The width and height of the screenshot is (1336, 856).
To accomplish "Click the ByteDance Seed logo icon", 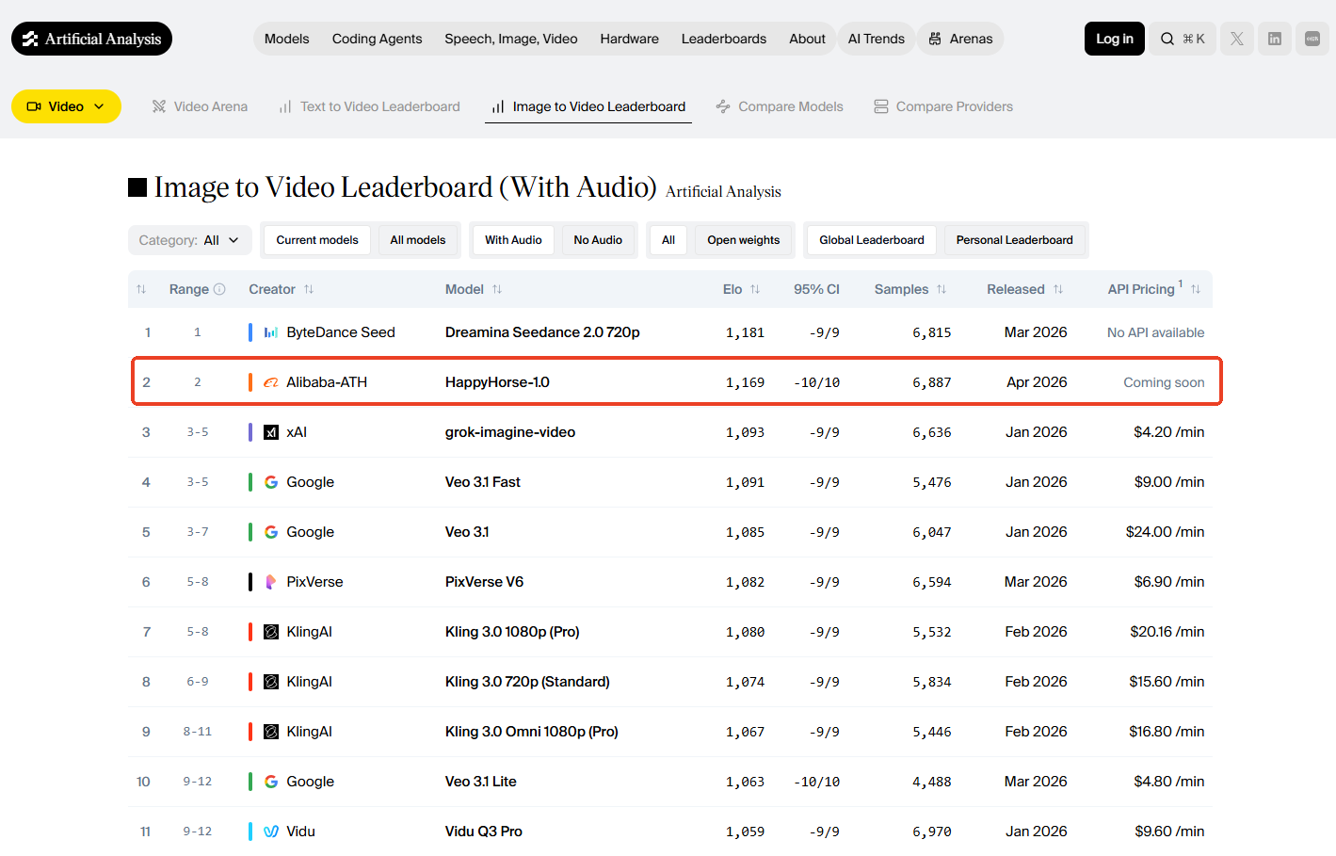I will 271,332.
